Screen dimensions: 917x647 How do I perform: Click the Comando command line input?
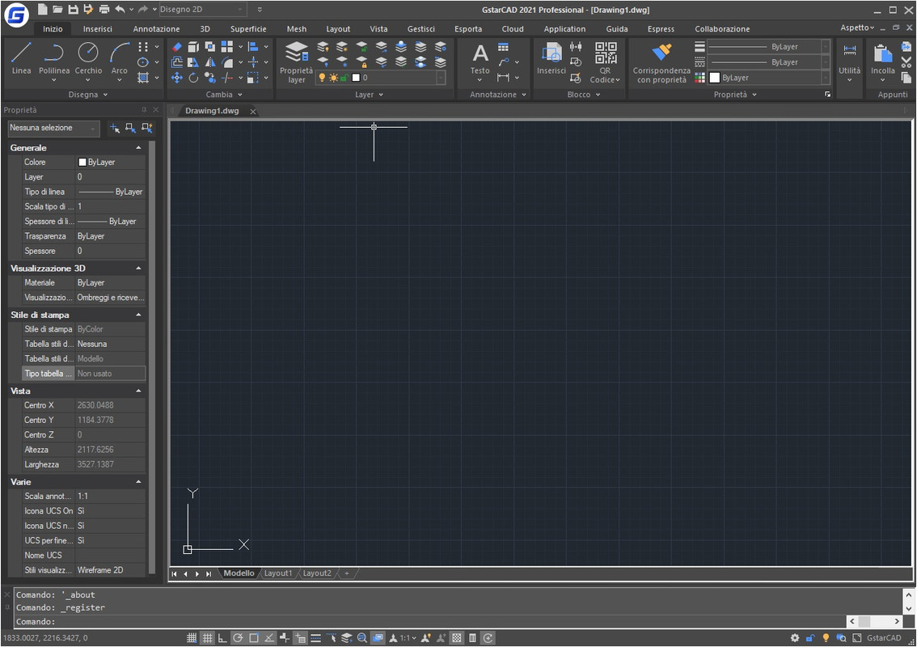point(430,621)
